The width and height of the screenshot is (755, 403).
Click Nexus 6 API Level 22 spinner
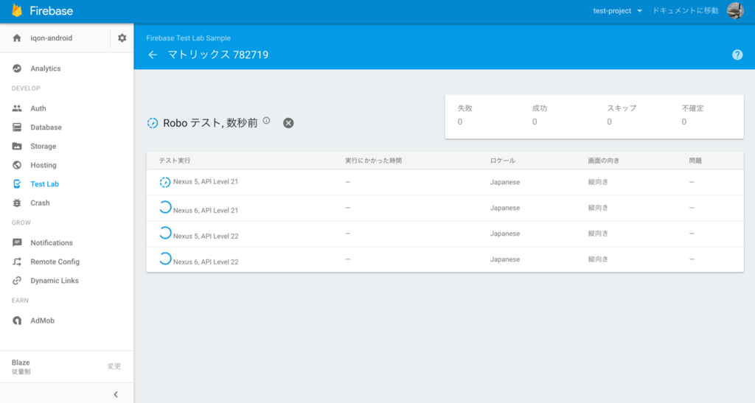point(165,259)
